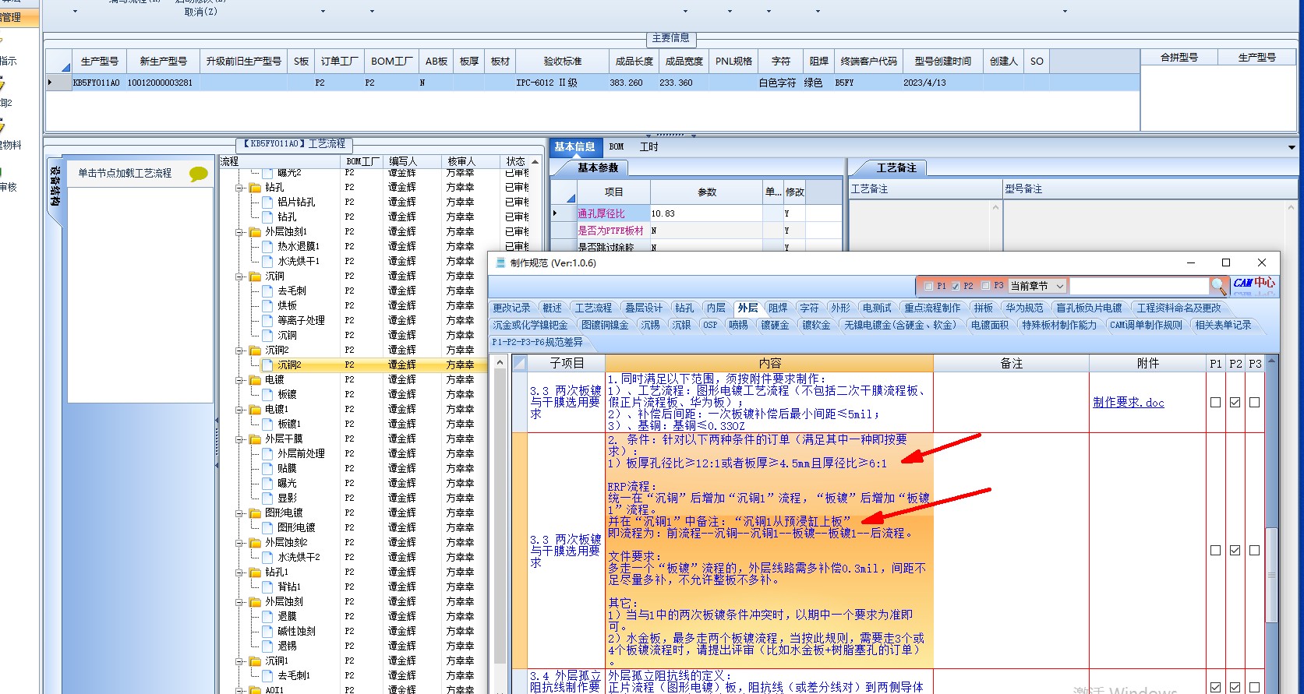Viewport: 1304px width, 694px height.
Task: Click the page icon of 等离子处理 step
Action: (268, 320)
